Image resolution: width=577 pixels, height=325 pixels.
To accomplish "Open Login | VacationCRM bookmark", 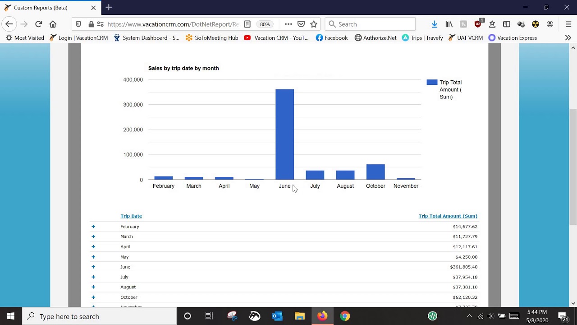I will (79, 38).
